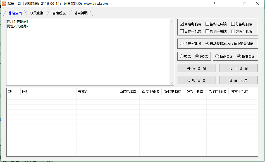Select 精确查询 exact query mode

click(x=217, y=56)
